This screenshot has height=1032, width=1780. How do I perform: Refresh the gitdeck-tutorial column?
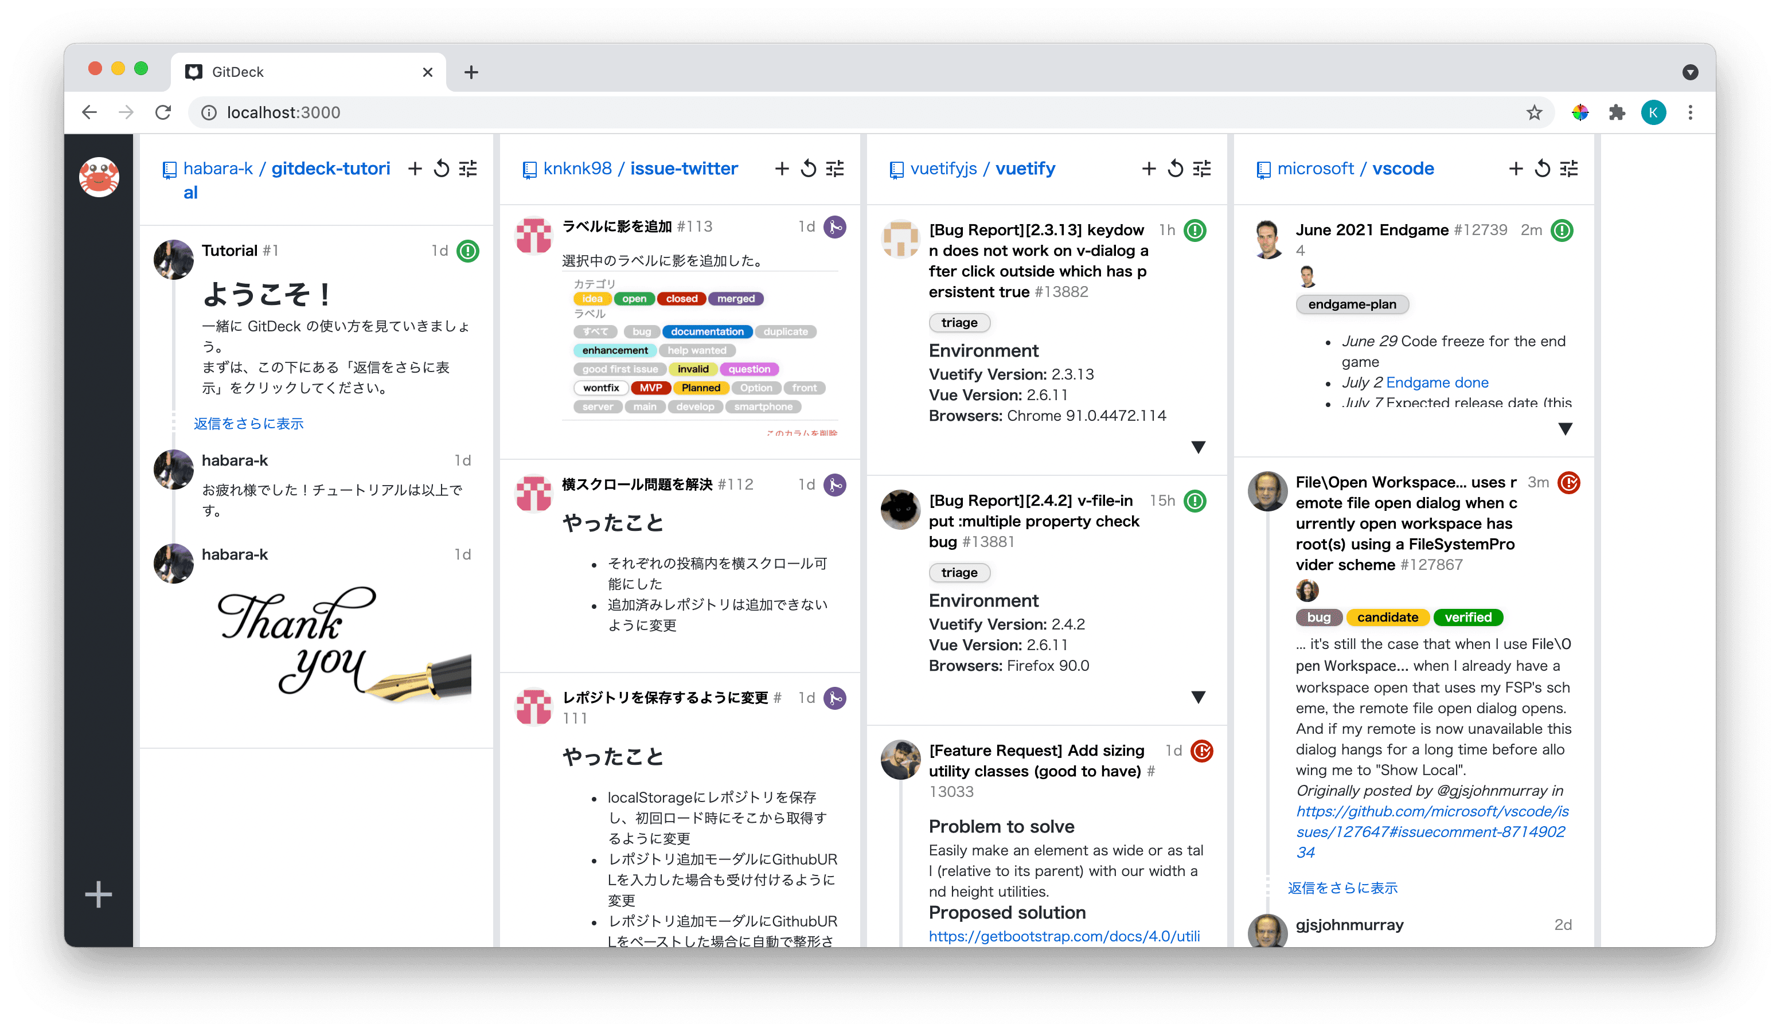(x=442, y=169)
